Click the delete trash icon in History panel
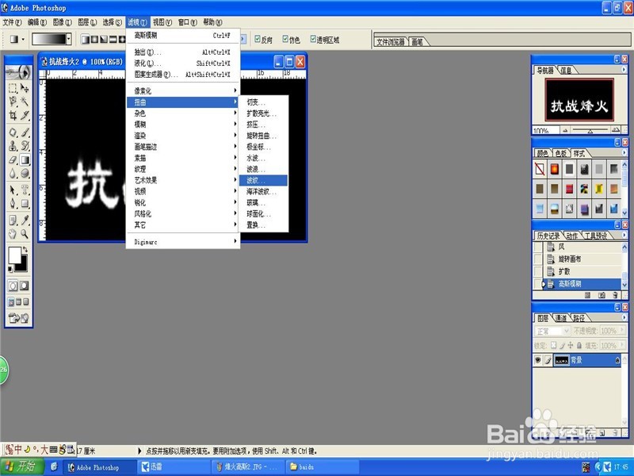The width and height of the screenshot is (634, 476). (615, 294)
